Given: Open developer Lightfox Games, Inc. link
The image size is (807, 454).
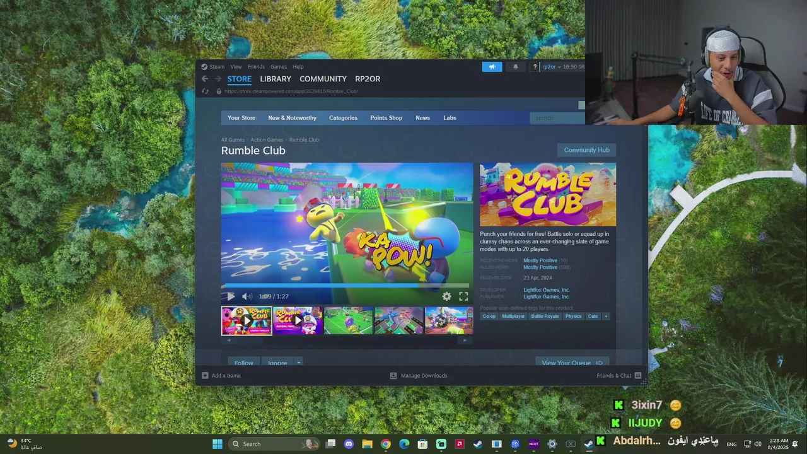Looking at the screenshot, I should tap(547, 290).
